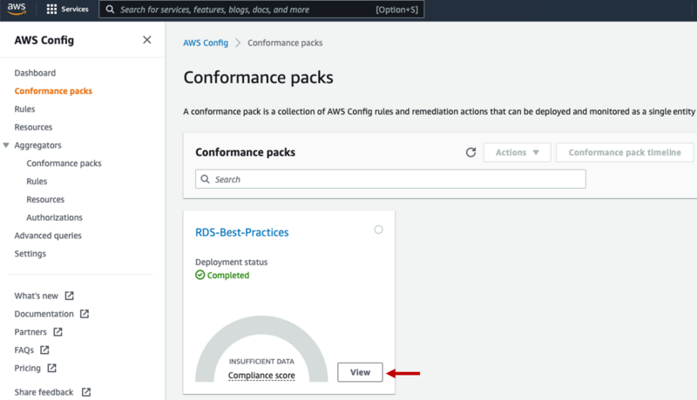Click the AWS logo home icon
This screenshot has height=400, width=697.
17,9
